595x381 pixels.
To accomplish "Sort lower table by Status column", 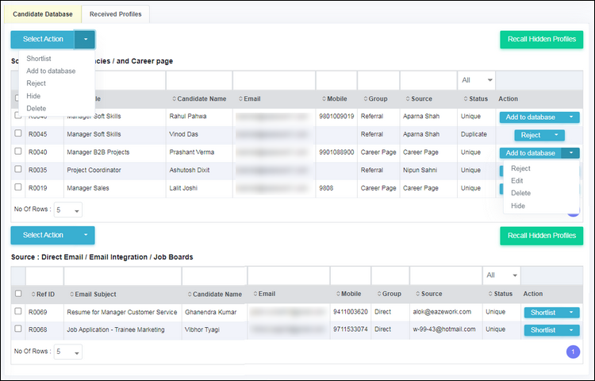I will 500,294.
